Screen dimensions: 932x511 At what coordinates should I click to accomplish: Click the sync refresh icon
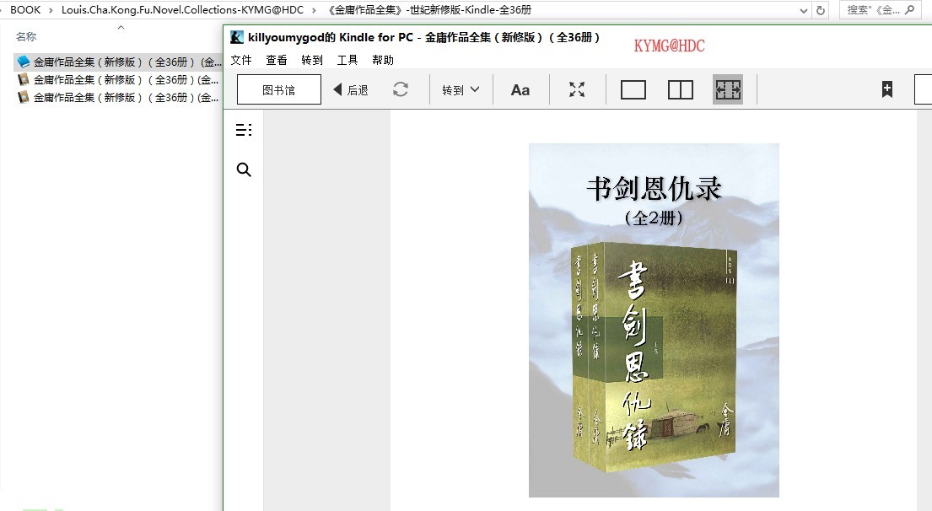click(x=401, y=89)
